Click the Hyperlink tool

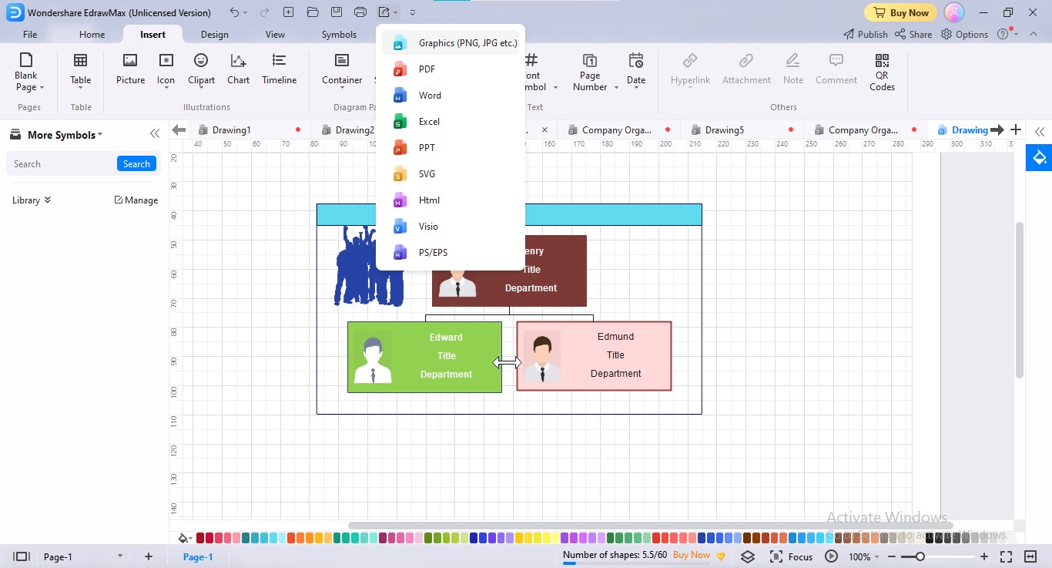690,69
